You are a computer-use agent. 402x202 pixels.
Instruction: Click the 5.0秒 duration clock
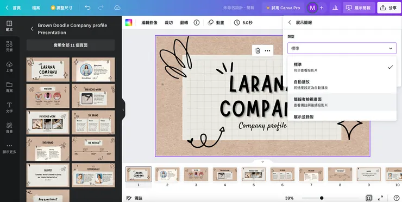point(243,23)
